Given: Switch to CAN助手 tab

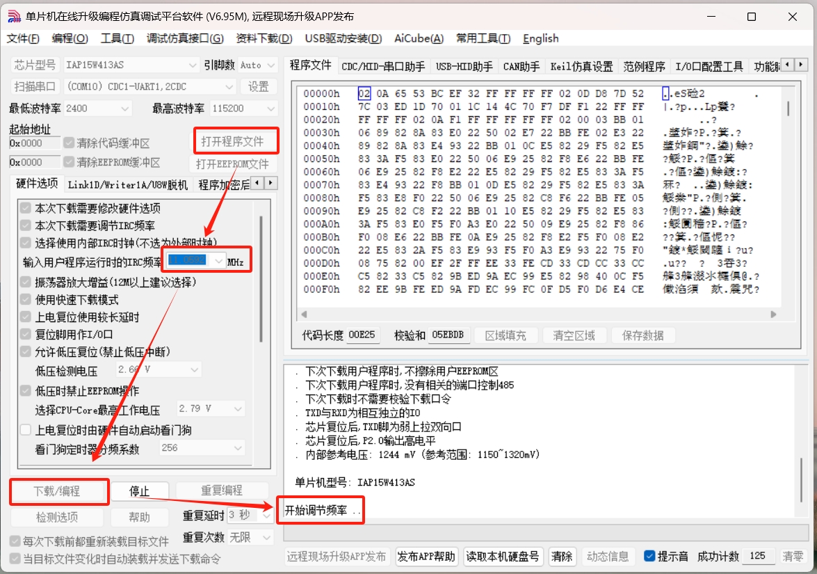Looking at the screenshot, I should (521, 66).
